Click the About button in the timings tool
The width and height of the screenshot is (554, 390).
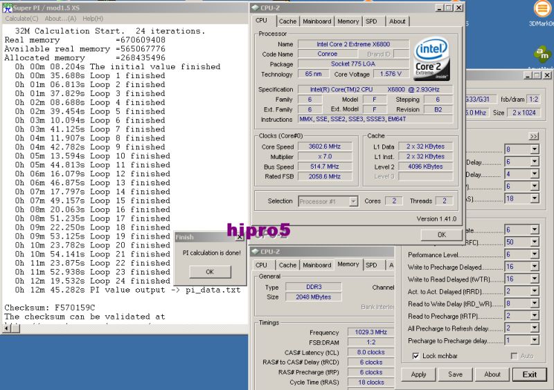point(492,375)
